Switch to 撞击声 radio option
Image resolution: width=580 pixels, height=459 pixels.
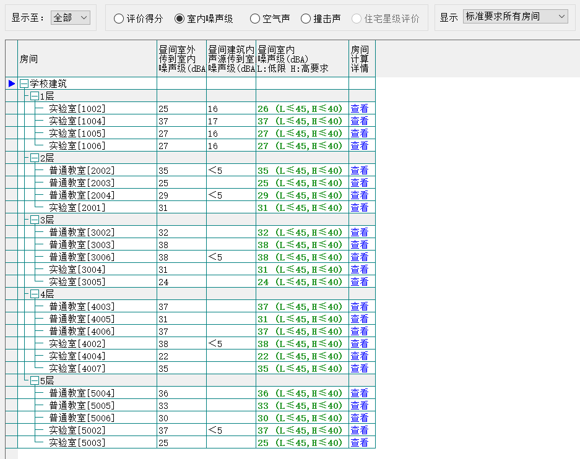[306, 19]
